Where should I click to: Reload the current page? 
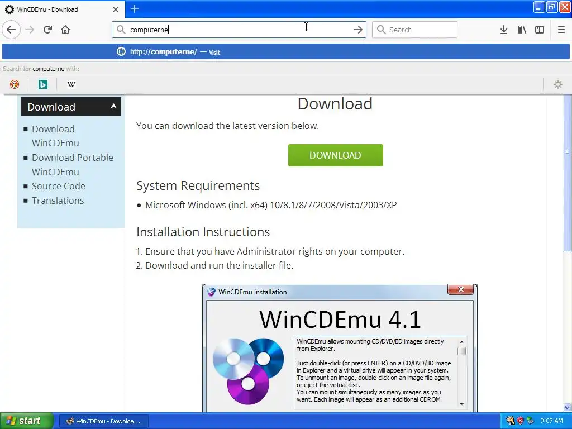coord(47,30)
